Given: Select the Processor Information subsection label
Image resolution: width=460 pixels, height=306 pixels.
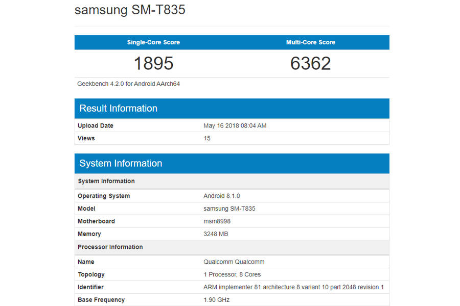Looking at the screenshot, I should [110, 247].
